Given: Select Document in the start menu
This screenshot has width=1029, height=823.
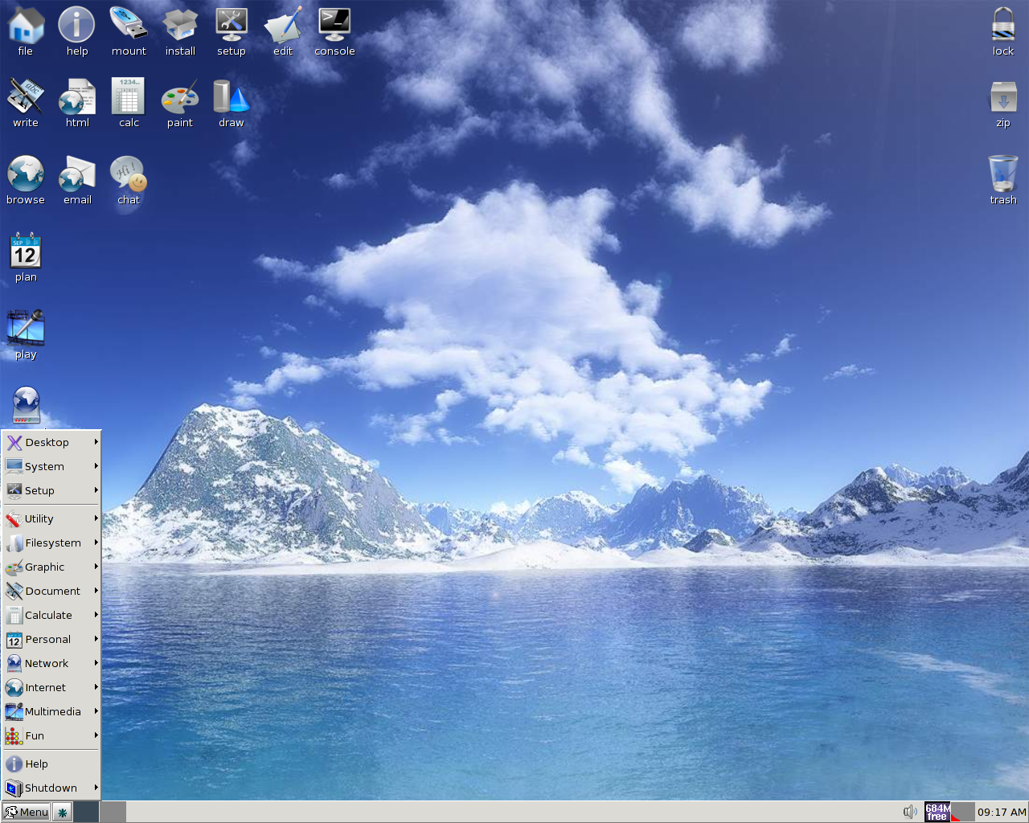Looking at the screenshot, I should (51, 591).
